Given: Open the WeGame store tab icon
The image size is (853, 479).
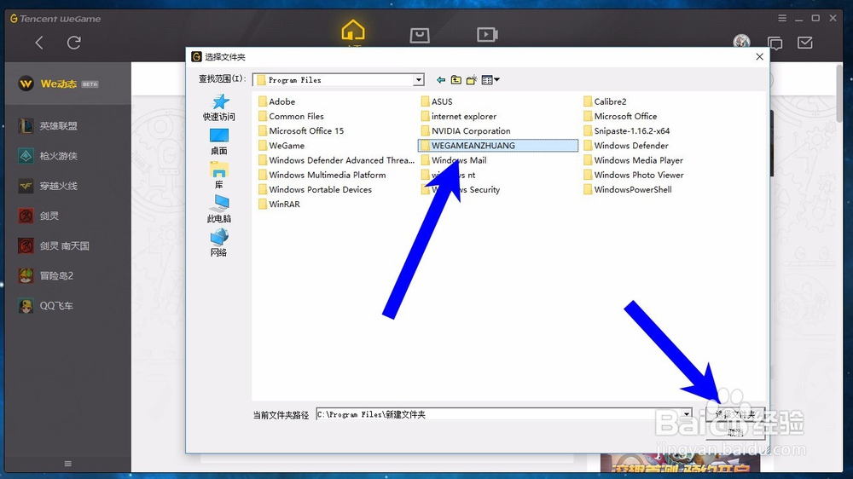Looking at the screenshot, I should coord(420,35).
